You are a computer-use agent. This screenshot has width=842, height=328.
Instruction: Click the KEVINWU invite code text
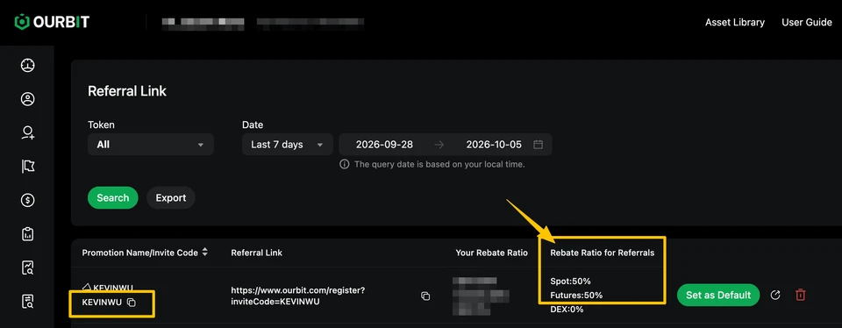coord(103,303)
